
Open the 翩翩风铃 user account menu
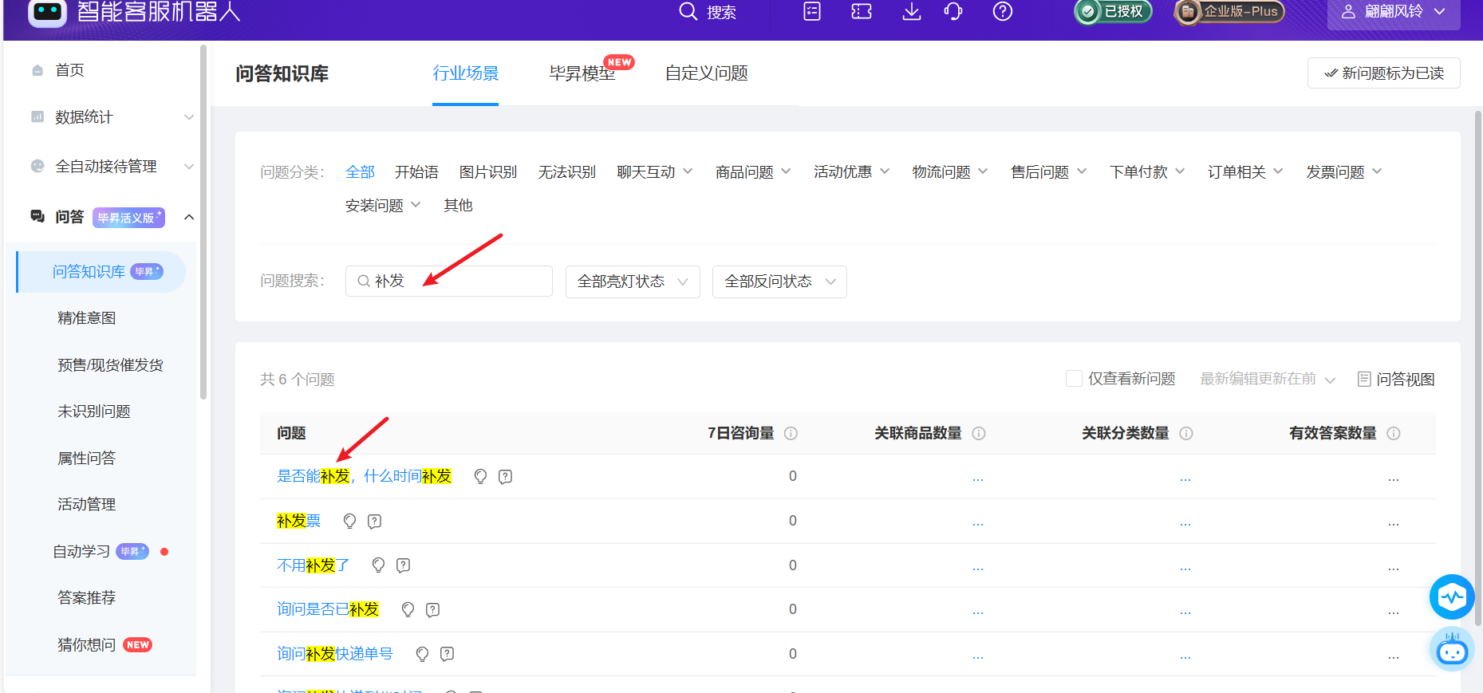click(x=1393, y=12)
